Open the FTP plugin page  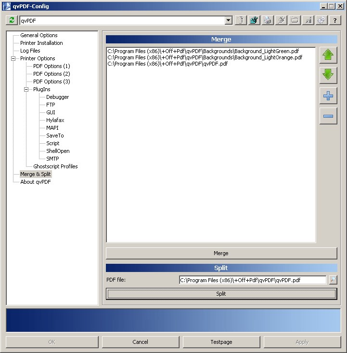(51, 105)
